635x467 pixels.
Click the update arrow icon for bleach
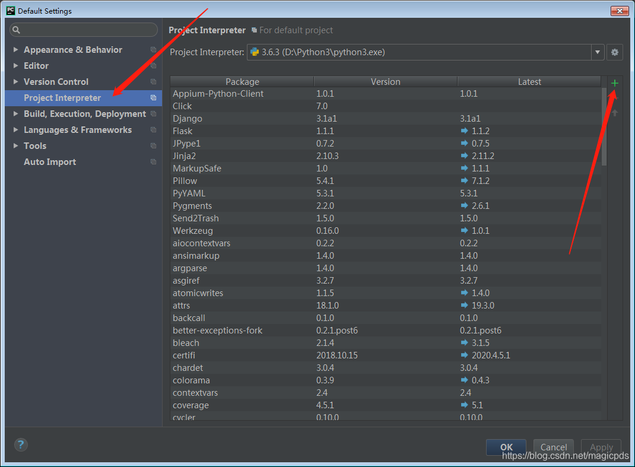click(464, 342)
